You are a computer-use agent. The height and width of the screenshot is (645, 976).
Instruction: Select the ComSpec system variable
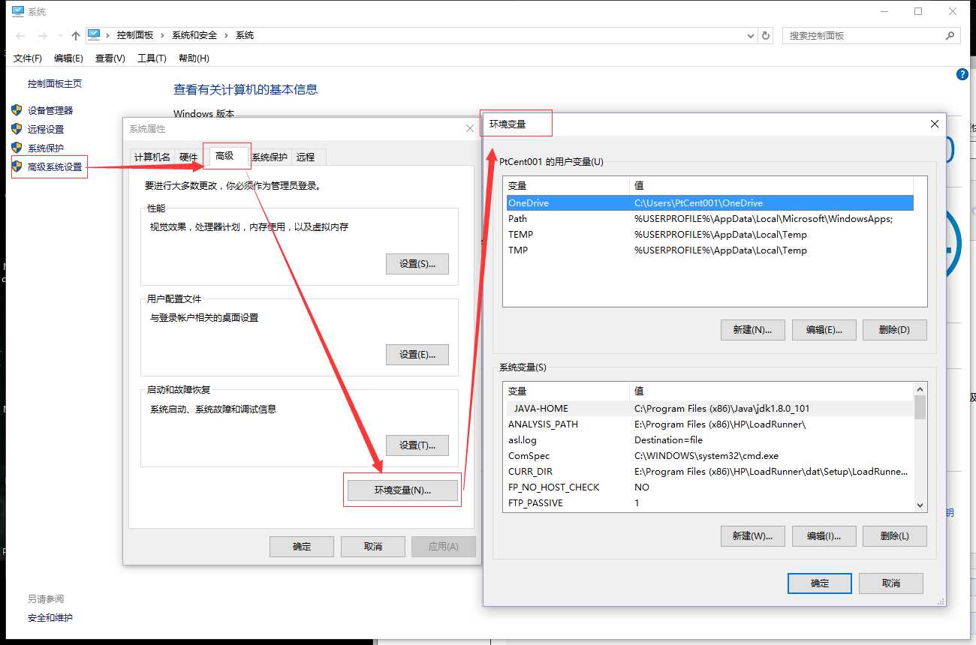point(709,456)
